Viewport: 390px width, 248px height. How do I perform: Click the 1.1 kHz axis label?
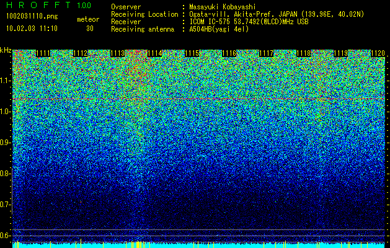pyautogui.click(x=4, y=81)
